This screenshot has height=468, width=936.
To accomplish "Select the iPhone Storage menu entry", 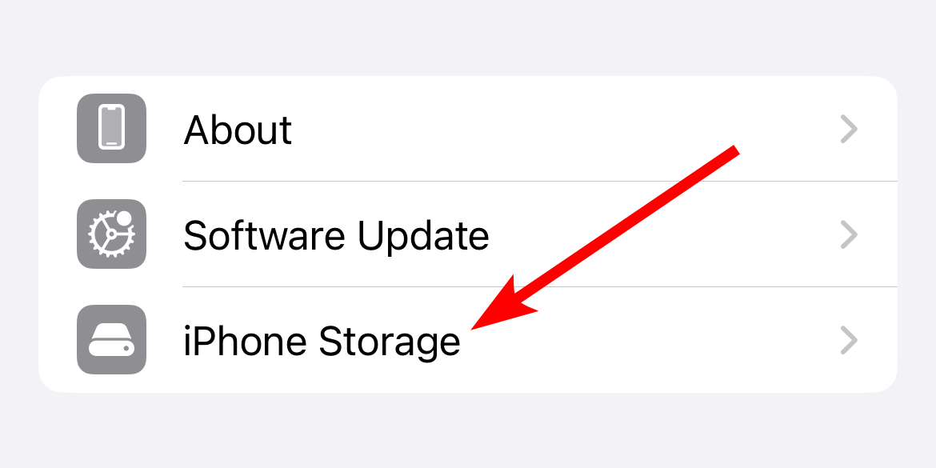I will (468, 340).
